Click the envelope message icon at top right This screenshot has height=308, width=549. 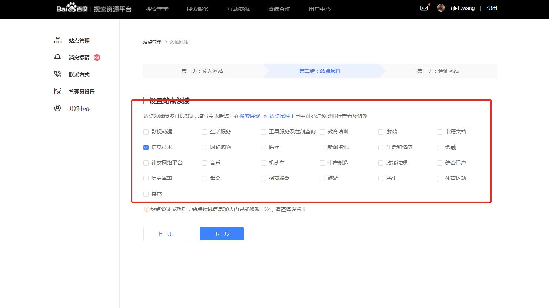[x=424, y=7]
